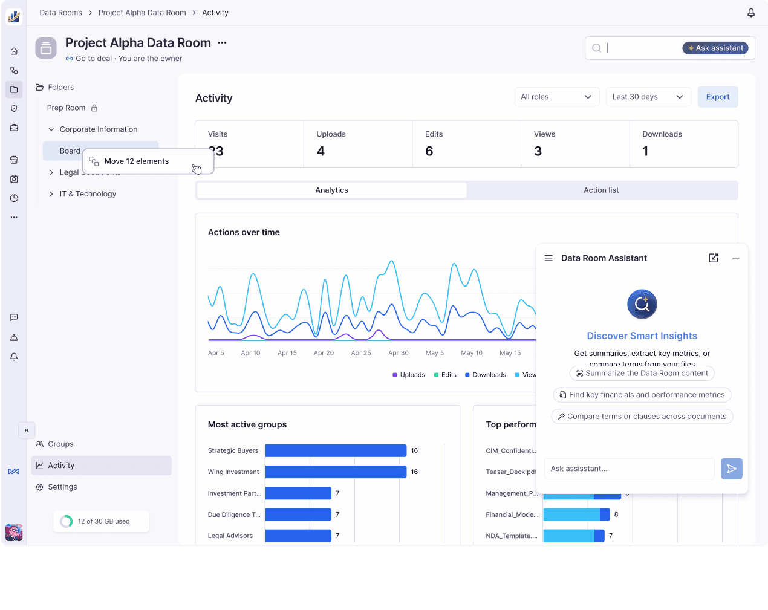Click the Uploads stat card
Screen dimensions: 768x610
click(x=358, y=144)
